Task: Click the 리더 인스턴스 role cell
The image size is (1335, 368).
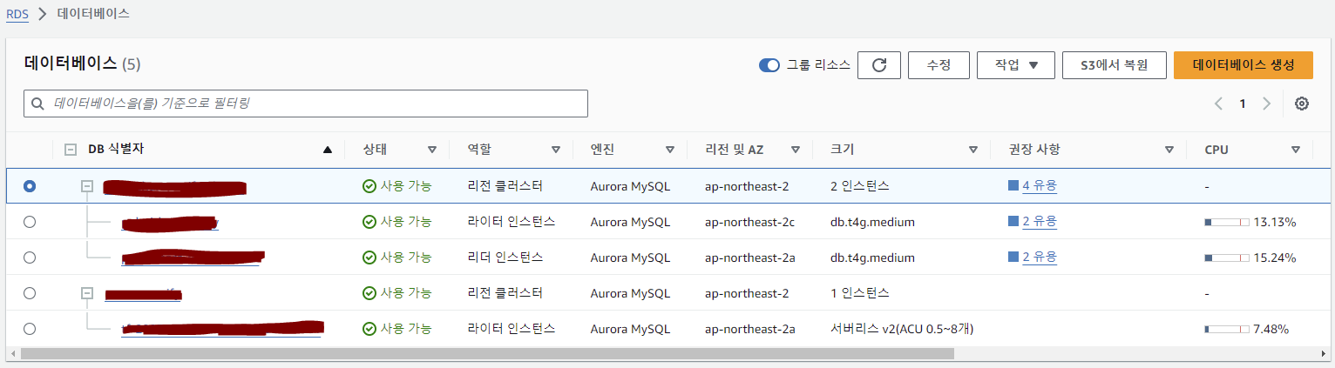Action: point(505,257)
